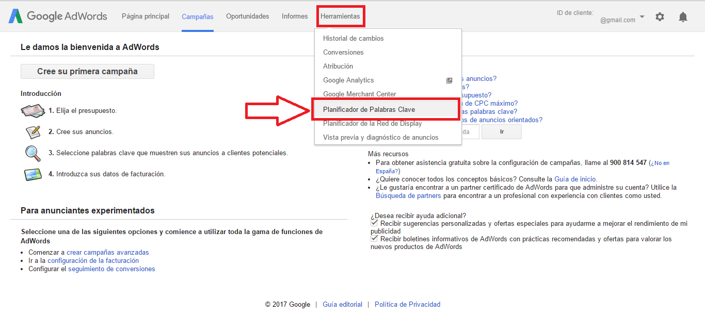Open the Búsqueda de partners link
The image size is (705, 315).
click(408, 196)
